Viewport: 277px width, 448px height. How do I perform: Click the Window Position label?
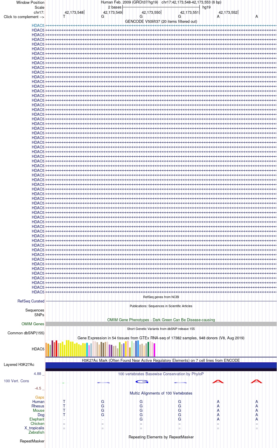pos(30,2)
